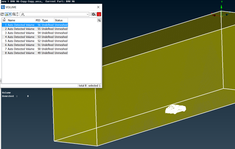The image size is (235, 149).
Task: Sort list by Type column header
Action: coord(48,20)
